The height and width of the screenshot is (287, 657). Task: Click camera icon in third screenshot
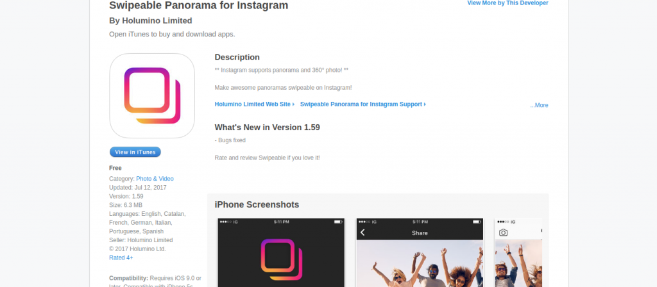503,233
